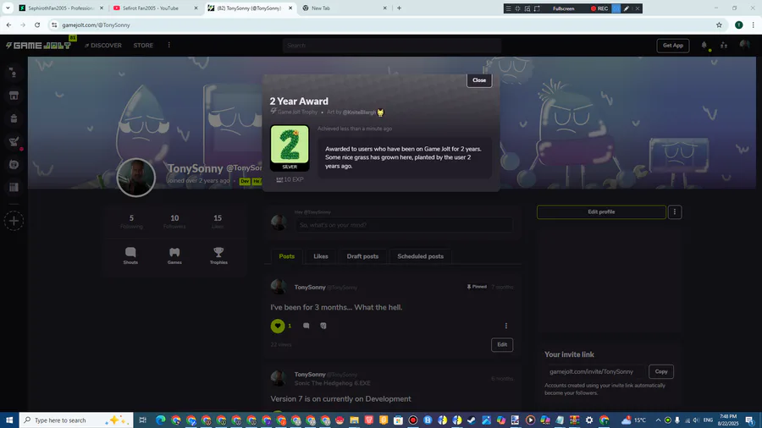
Task: Like the '3 months' pinned post
Action: coord(278,326)
